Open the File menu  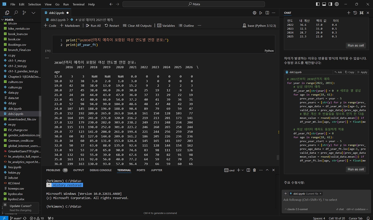click(13, 4)
